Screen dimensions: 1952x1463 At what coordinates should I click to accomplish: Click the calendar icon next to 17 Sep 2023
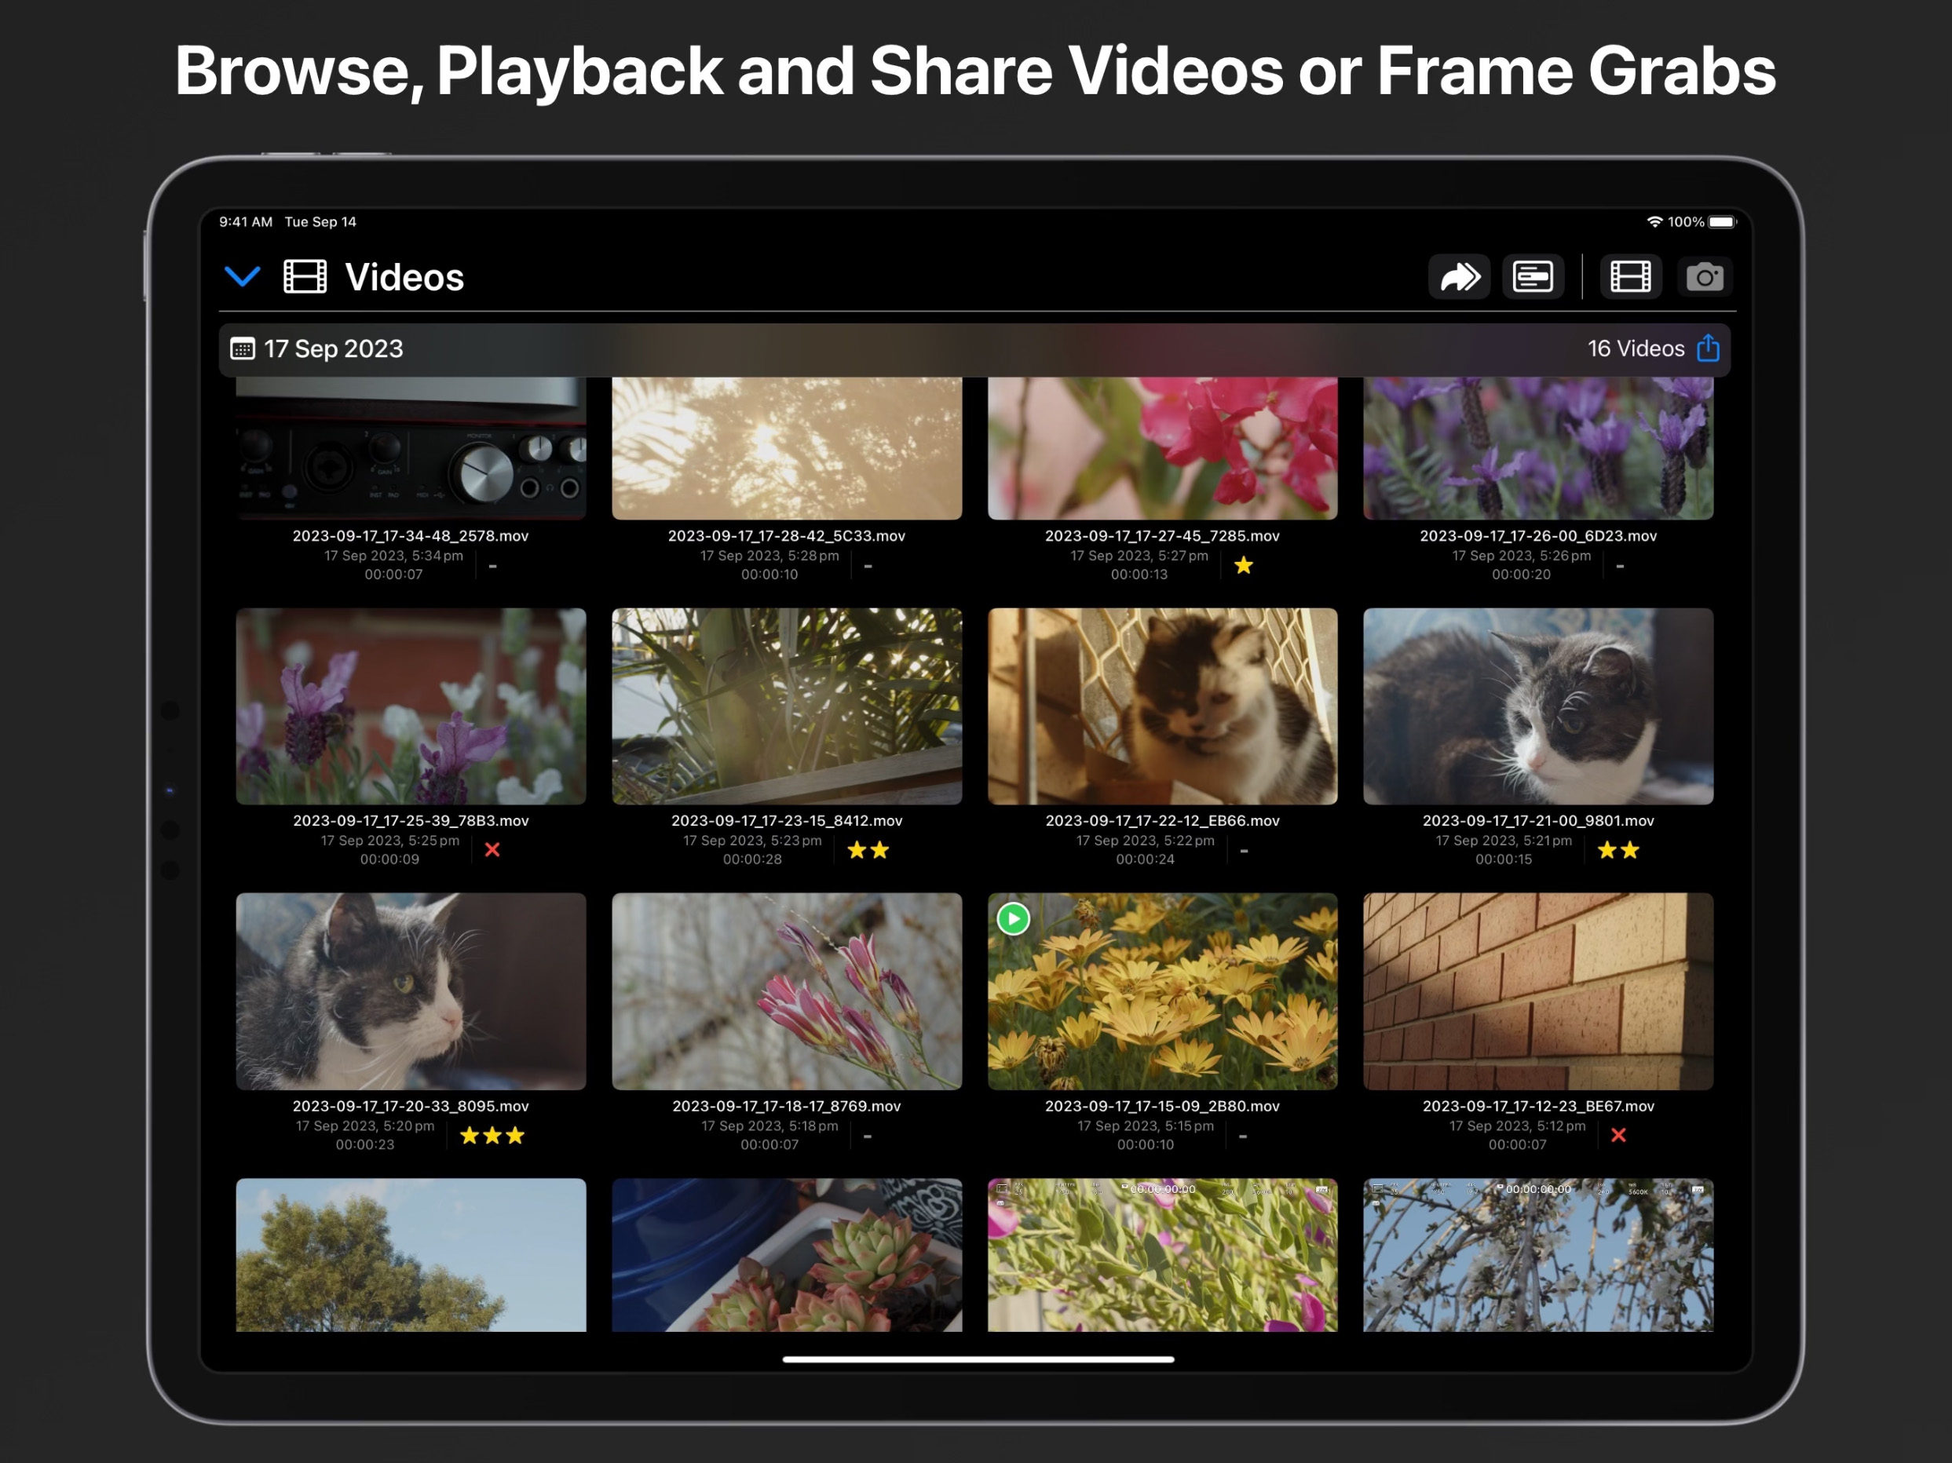(x=242, y=348)
